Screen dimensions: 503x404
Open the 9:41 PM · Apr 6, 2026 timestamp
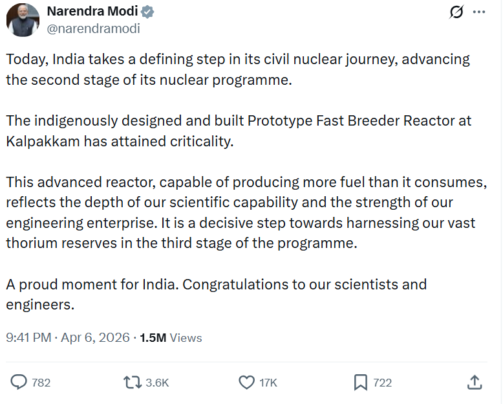[68, 337]
